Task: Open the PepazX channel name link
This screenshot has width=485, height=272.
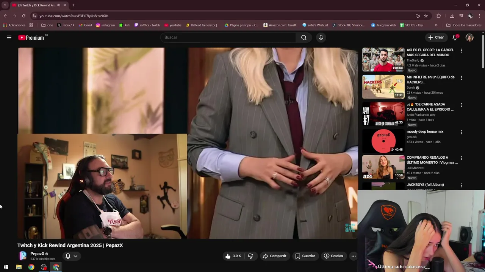Action: tap(37, 254)
